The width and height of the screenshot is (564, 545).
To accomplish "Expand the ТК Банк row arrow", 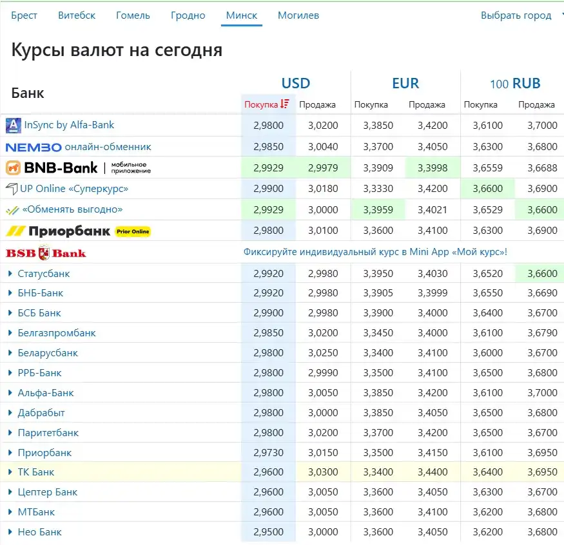I will 10,472.
